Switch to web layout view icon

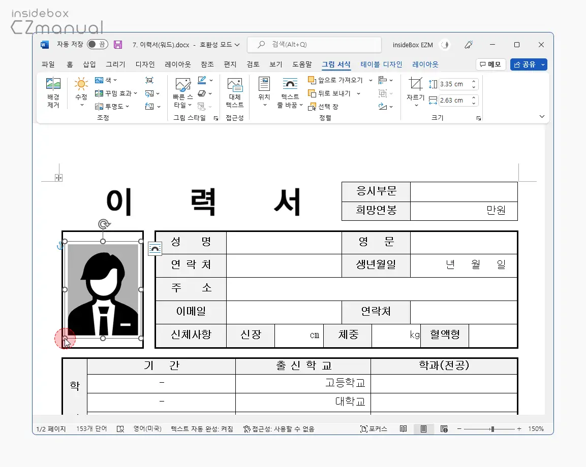tap(444, 429)
